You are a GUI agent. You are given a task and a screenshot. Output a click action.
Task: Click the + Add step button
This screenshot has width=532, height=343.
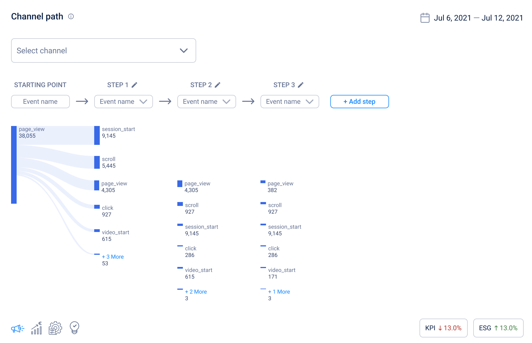[x=360, y=102]
